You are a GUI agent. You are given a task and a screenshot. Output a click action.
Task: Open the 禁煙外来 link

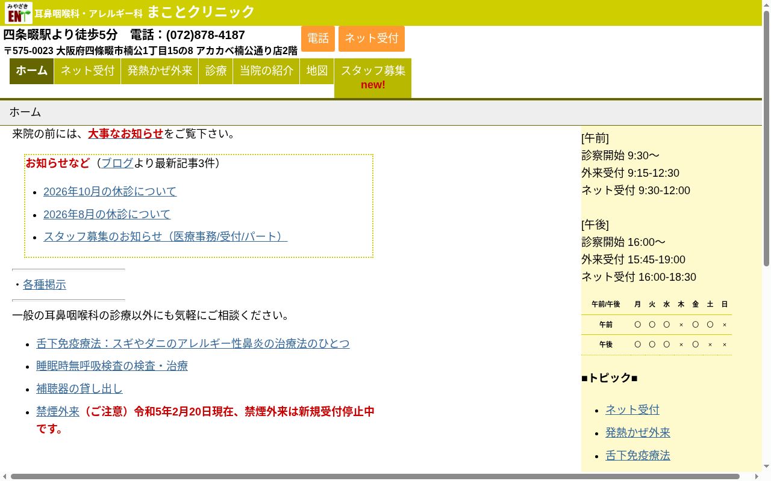pyautogui.click(x=58, y=411)
